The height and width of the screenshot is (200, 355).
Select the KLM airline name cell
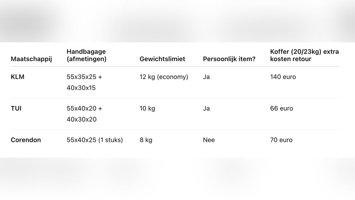[18, 77]
